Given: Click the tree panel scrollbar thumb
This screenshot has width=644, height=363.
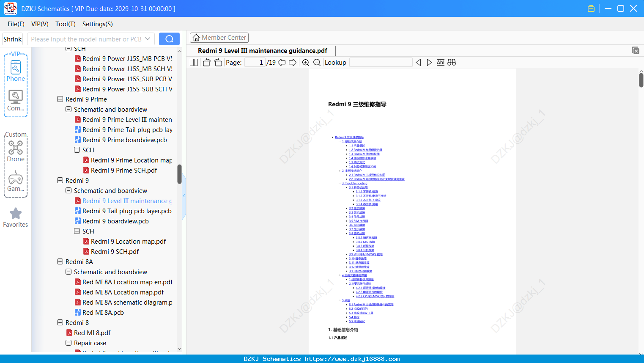Looking at the screenshot, I should pos(179,174).
